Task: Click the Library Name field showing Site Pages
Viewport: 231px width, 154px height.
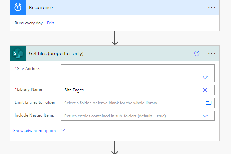Action: tap(129, 90)
